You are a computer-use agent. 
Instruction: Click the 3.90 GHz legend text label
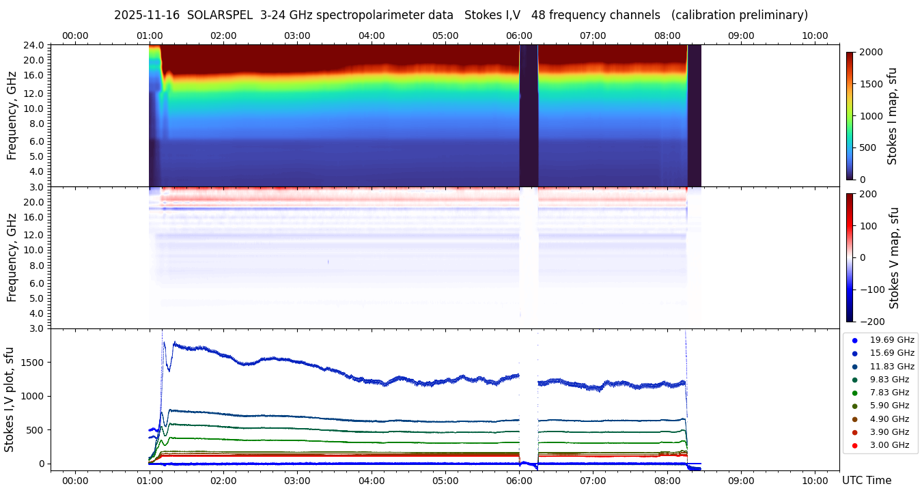pos(891,432)
